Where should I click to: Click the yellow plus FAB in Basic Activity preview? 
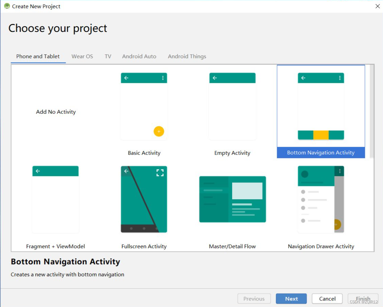click(x=159, y=131)
